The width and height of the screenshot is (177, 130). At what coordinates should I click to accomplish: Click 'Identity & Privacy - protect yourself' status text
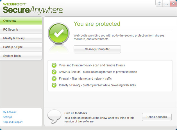click(97, 85)
